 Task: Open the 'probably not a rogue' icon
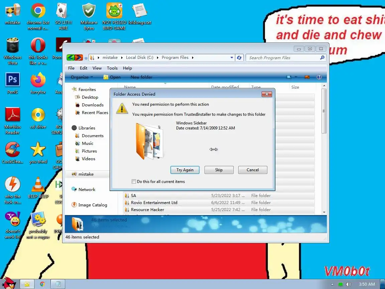38,225
